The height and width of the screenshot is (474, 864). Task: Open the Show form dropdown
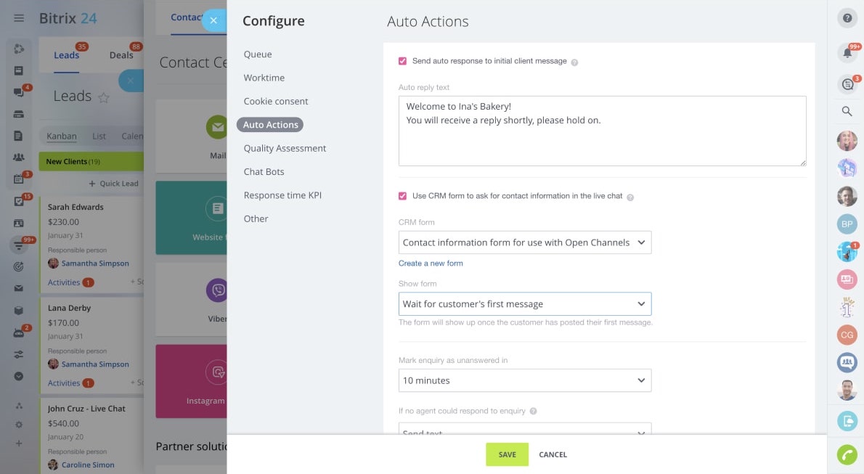click(524, 303)
